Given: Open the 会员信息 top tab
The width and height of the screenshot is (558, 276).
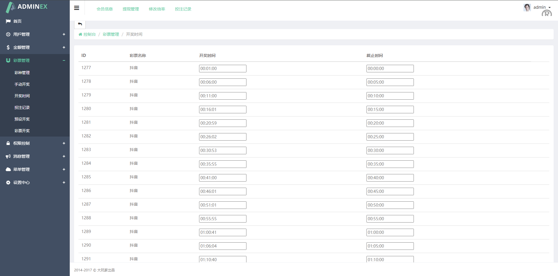Looking at the screenshot, I should tap(105, 9).
